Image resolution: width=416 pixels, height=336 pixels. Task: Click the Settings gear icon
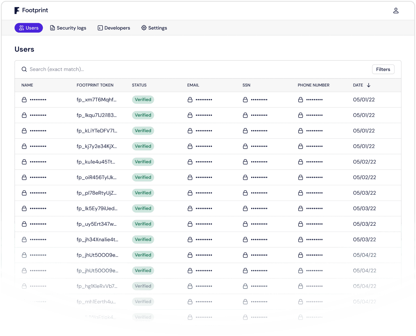coord(144,28)
